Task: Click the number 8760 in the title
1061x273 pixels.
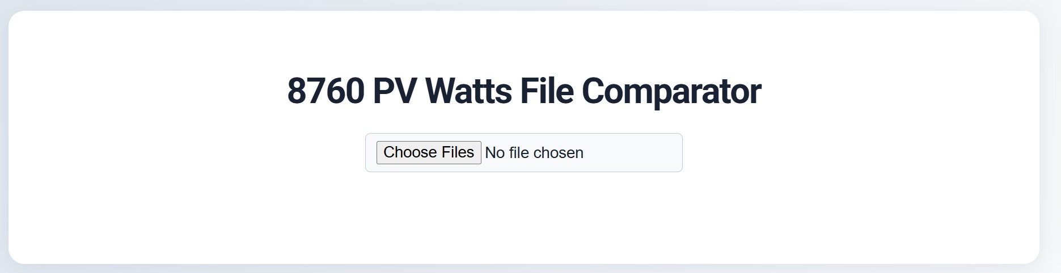Action: (x=326, y=91)
